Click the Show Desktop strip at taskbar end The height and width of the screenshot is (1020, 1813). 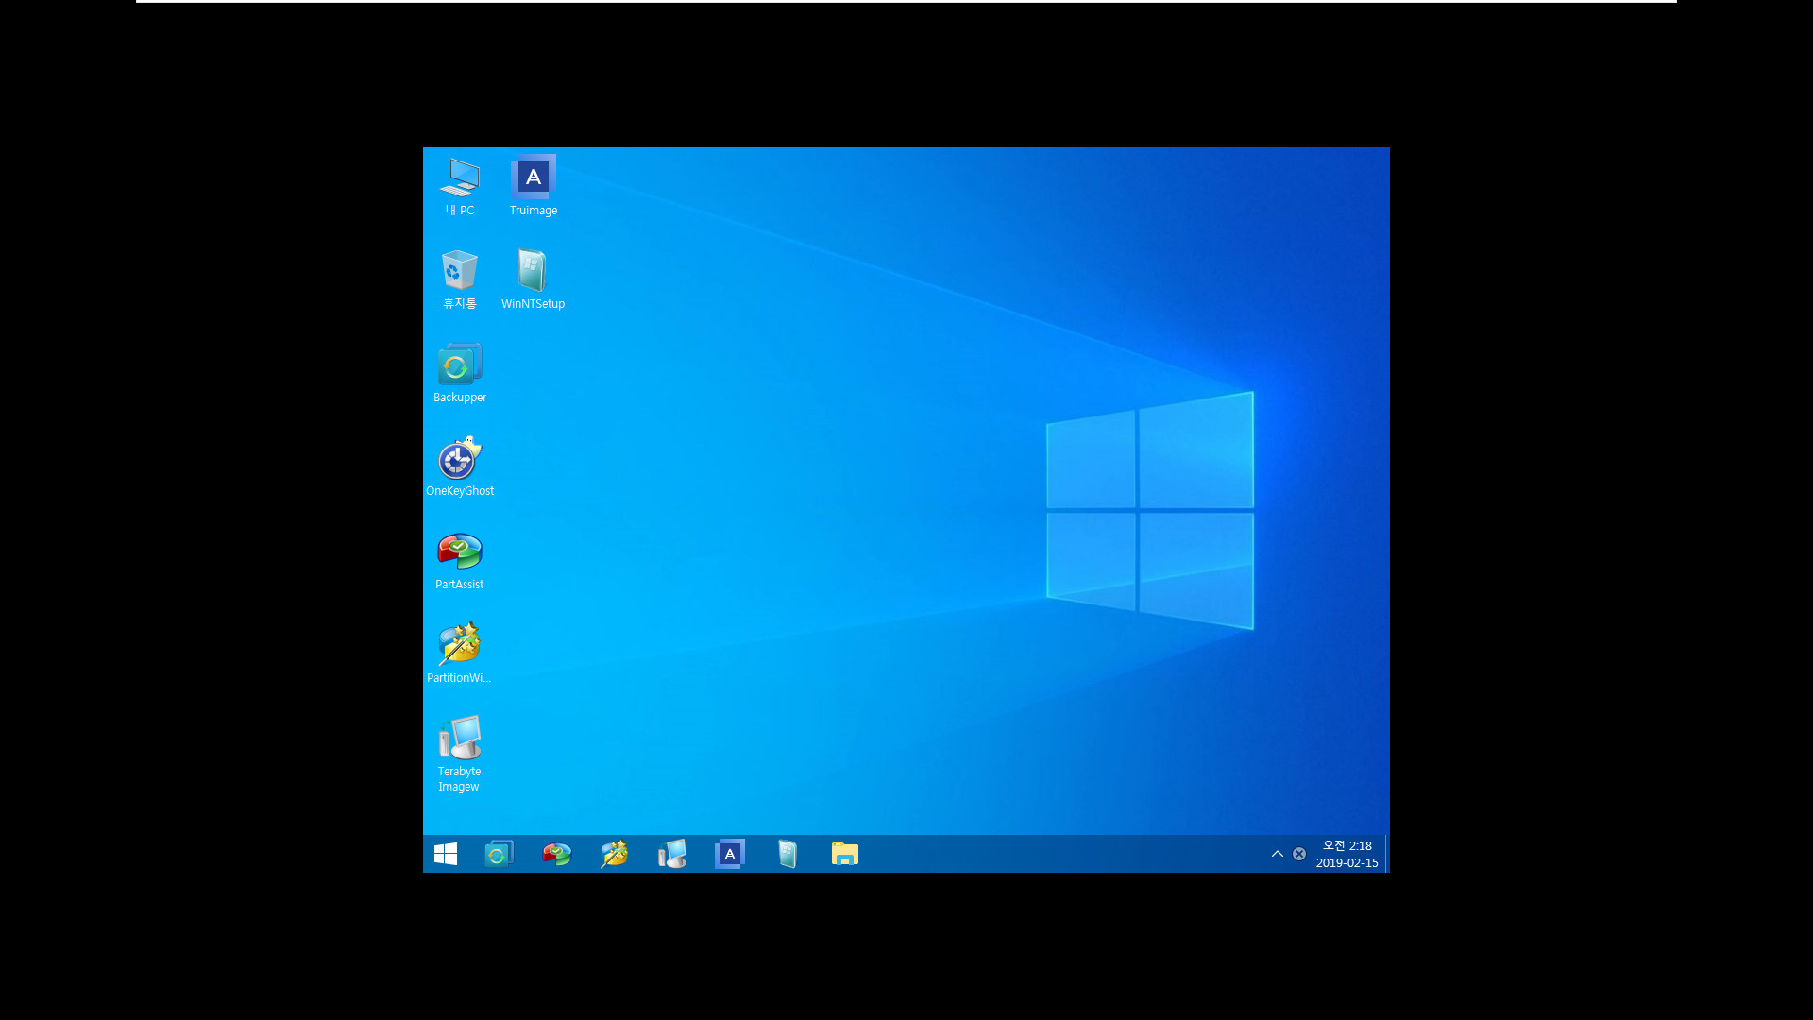[x=1387, y=854]
